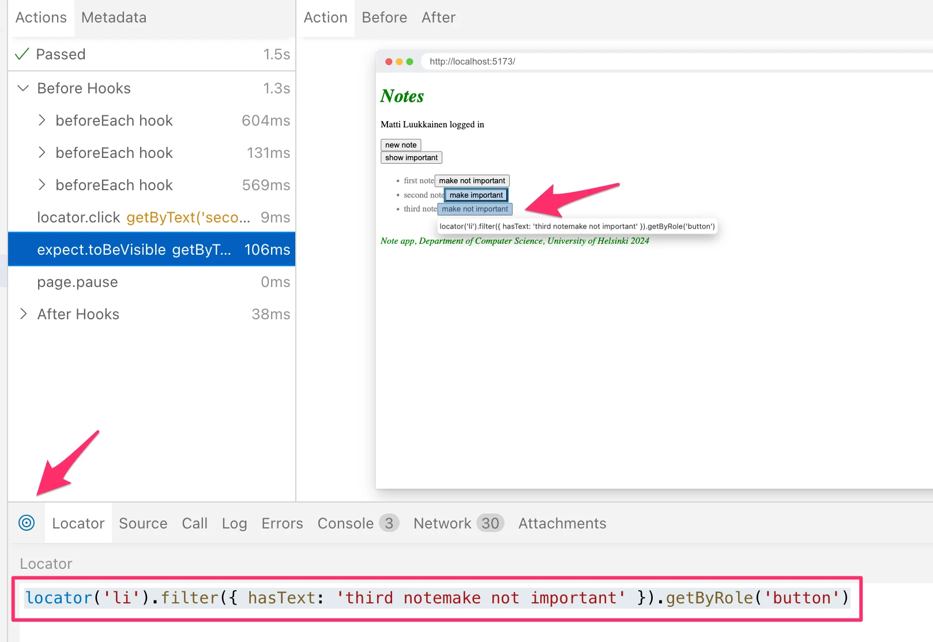
Task: Click the pick locator target icon
Action: tap(27, 523)
